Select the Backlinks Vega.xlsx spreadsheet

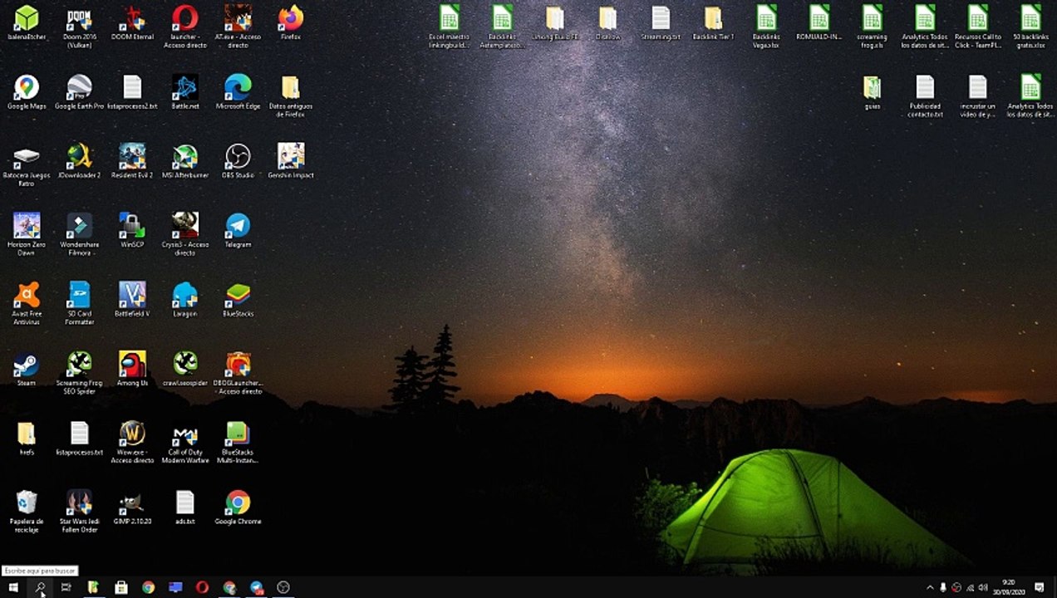766,27
